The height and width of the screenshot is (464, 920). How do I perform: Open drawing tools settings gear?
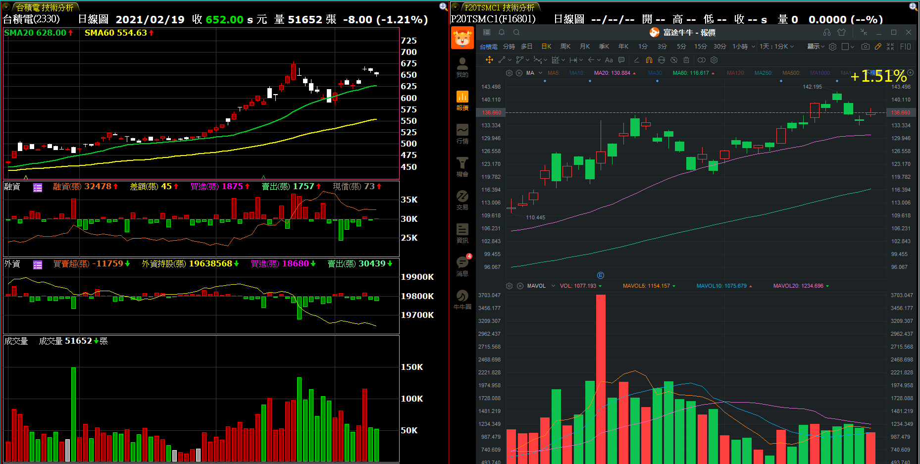pos(714,60)
